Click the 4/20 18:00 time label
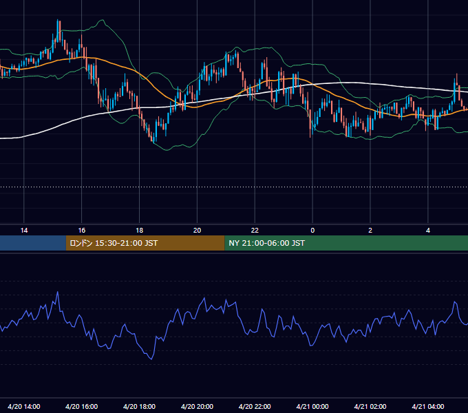Image resolution: width=468 pixels, height=413 pixels. (x=140, y=406)
